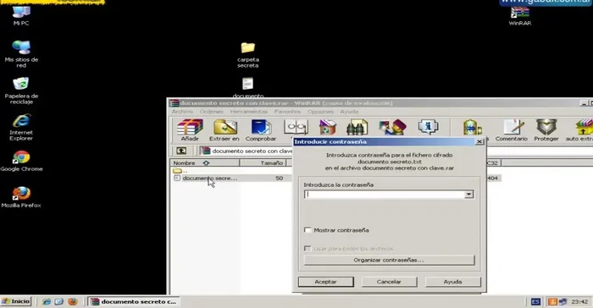The width and height of the screenshot is (593, 308).
Task: Select the Google Chrome desktop icon
Action: click(x=21, y=161)
